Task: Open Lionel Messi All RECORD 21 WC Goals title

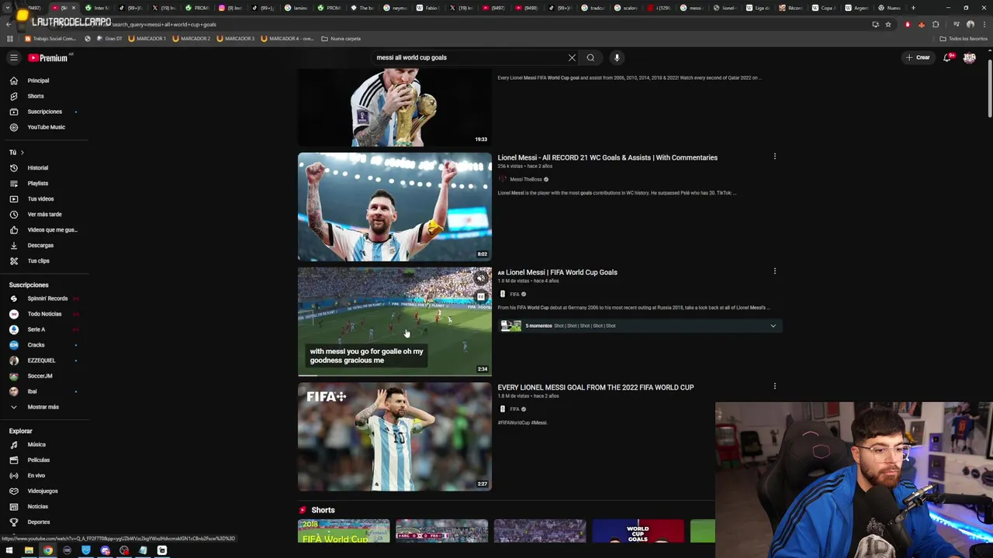Action: 607,157
